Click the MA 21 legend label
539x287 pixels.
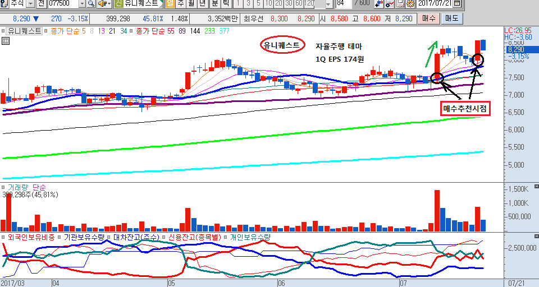pos(112,31)
